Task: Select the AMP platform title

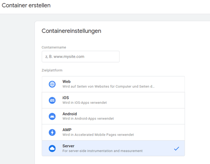Action: (x=67, y=130)
